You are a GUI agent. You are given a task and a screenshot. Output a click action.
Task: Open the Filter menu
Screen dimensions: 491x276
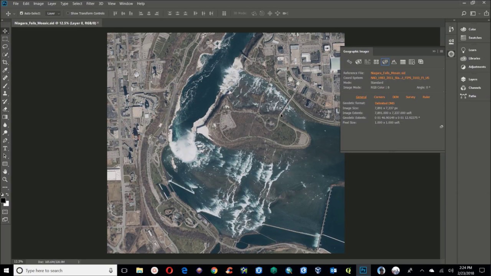(x=90, y=3)
